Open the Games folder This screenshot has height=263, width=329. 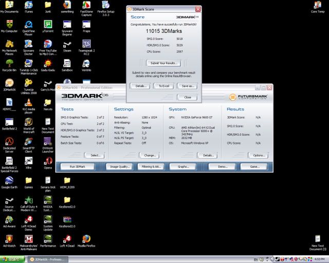point(29,182)
